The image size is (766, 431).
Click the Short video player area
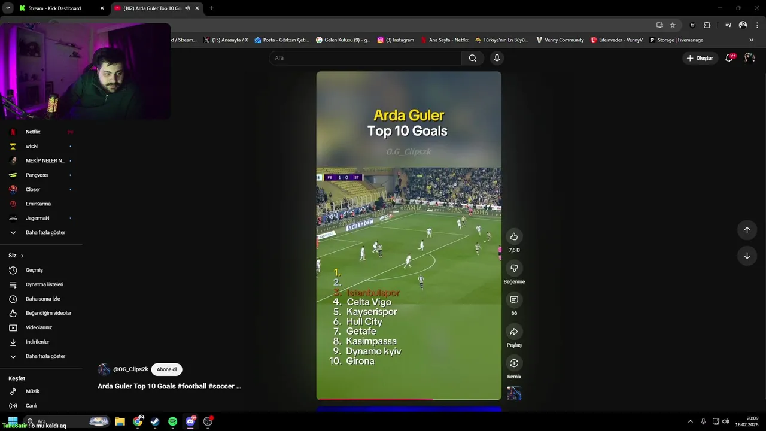pos(409,236)
